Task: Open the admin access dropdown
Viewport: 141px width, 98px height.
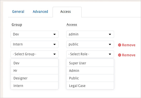Action: pyautogui.click(x=90, y=34)
